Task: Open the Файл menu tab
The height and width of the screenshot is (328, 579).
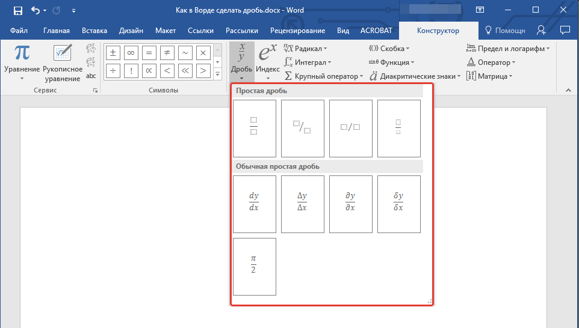Action: (x=19, y=31)
